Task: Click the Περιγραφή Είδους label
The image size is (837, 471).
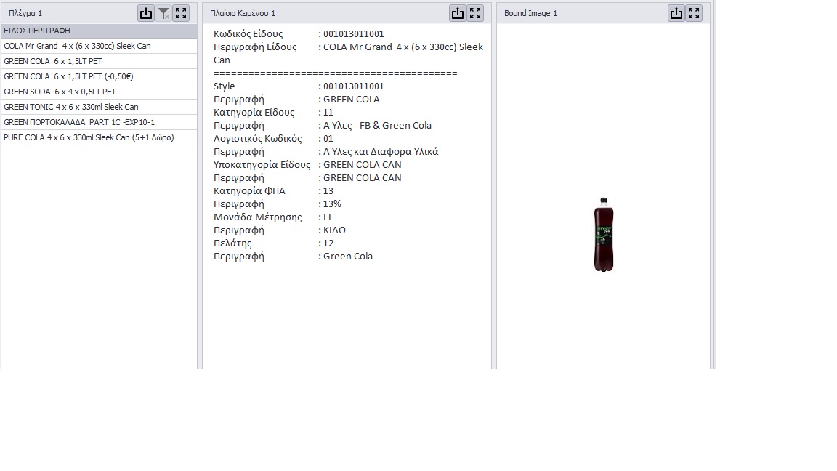Action: tap(255, 47)
